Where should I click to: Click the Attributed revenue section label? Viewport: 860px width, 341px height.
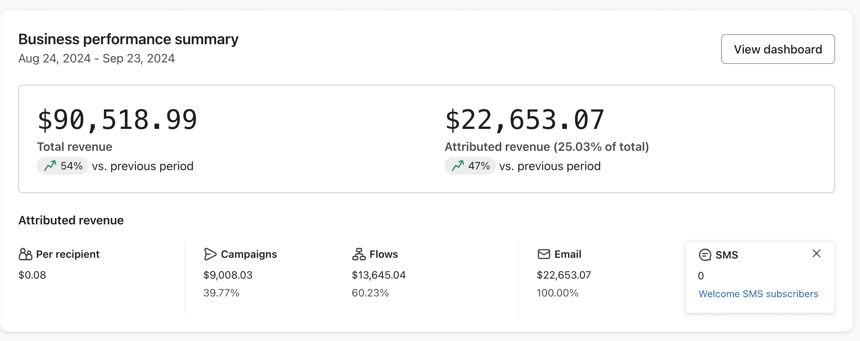(x=71, y=220)
